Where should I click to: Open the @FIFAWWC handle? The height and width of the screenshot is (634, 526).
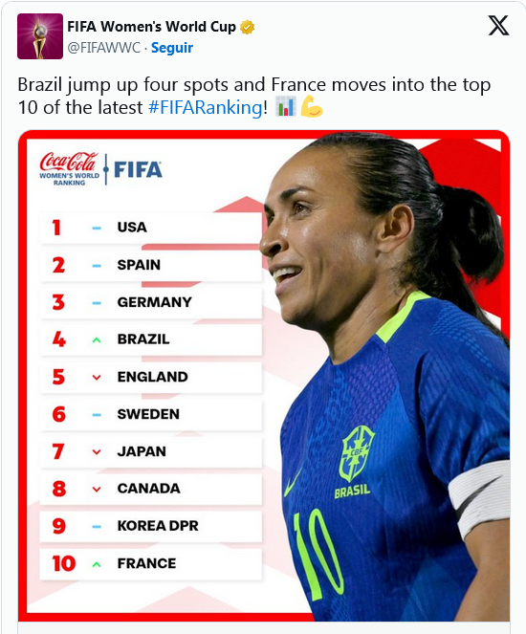coord(104,48)
